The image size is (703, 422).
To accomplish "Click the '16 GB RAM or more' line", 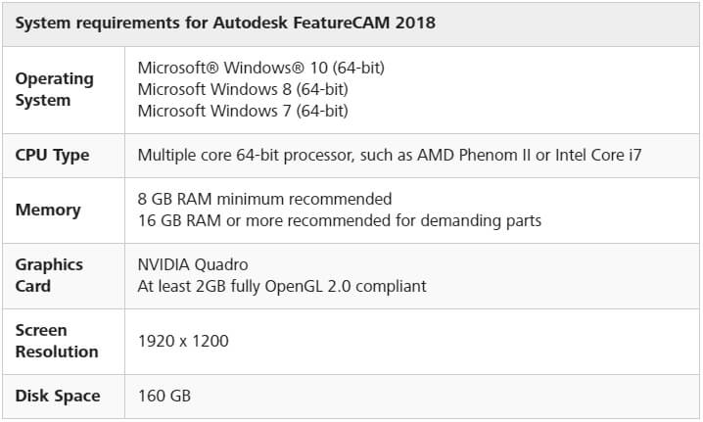I will [x=339, y=220].
